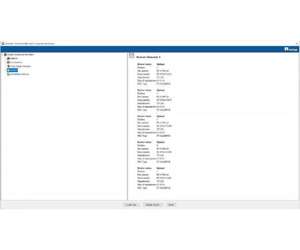The width and height of the screenshot is (300, 250).
Task: Click the fifth drawer's date of manufacture value
Action: pos(161,185)
